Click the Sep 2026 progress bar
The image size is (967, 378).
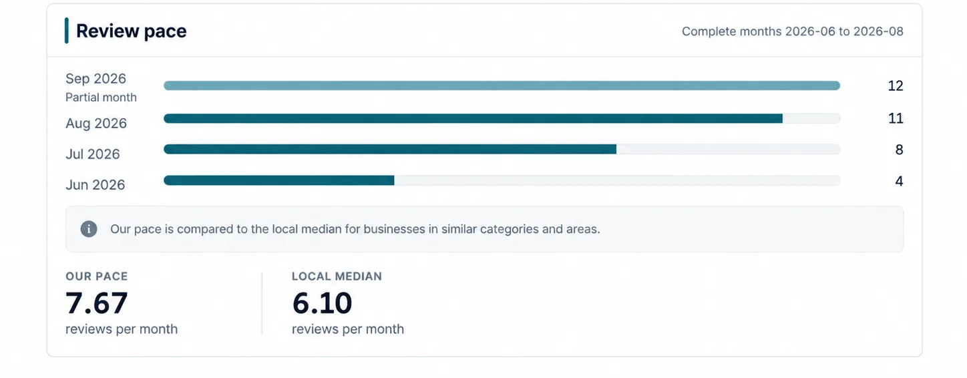coord(502,85)
